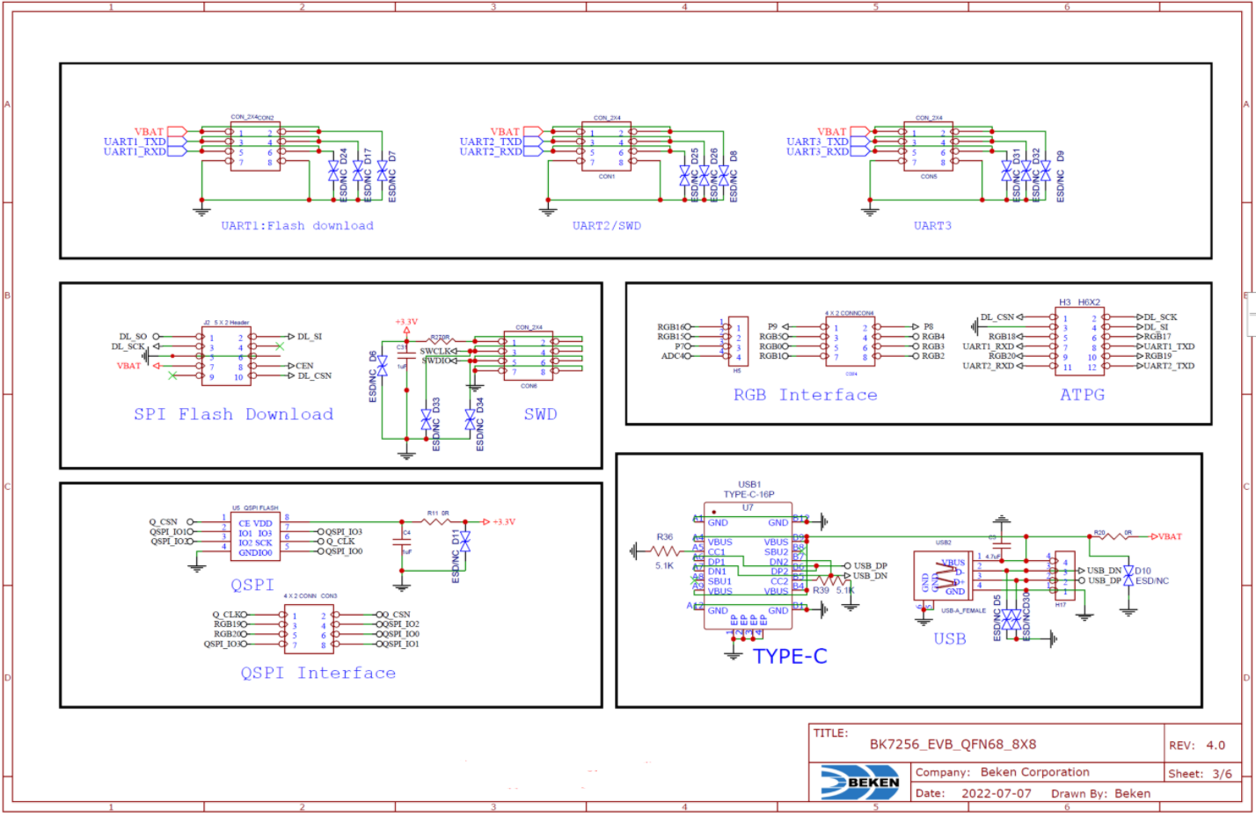Click the ground symbol under UART1 connector
The height and width of the screenshot is (816, 1256).
(x=201, y=211)
